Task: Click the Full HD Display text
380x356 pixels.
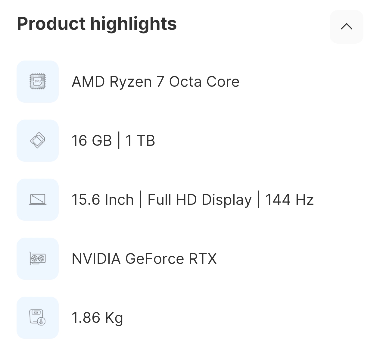Action: tap(199, 200)
